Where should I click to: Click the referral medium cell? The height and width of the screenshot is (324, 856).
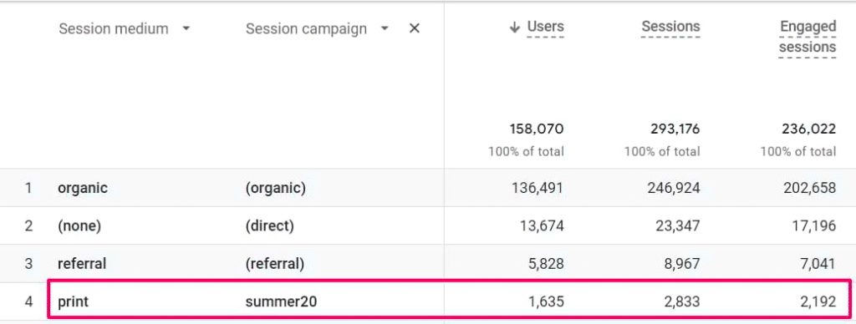82,264
